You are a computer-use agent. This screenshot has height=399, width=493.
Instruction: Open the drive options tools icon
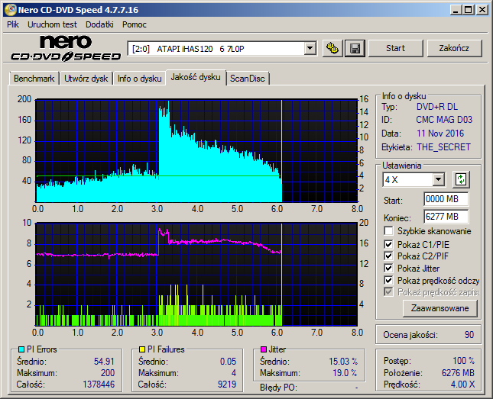[x=332, y=48]
